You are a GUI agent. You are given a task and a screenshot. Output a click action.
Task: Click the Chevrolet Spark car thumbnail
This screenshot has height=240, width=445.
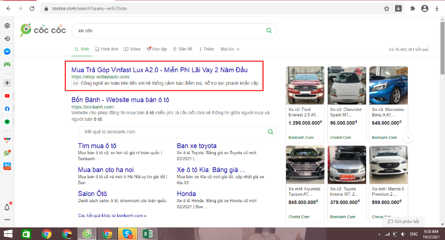pyautogui.click(x=347, y=85)
